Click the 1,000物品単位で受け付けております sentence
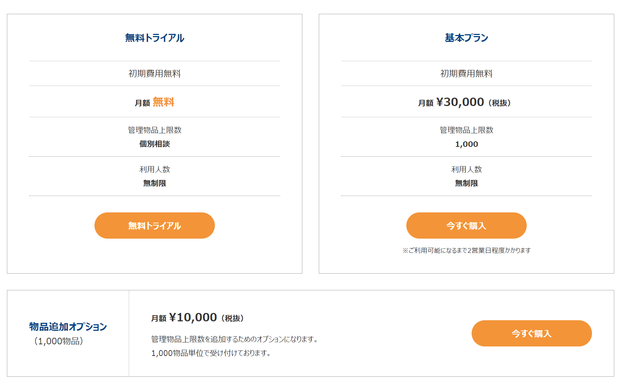This screenshot has height=384, width=623. pyautogui.click(x=211, y=353)
